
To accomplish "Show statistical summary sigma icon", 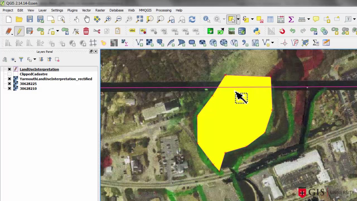I will [x=291, y=19].
